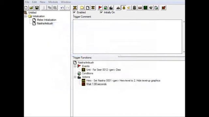Image resolution: width=209 pixels, height=117 pixels.
Task: Collapse the Actions node
Action: click(75, 77)
